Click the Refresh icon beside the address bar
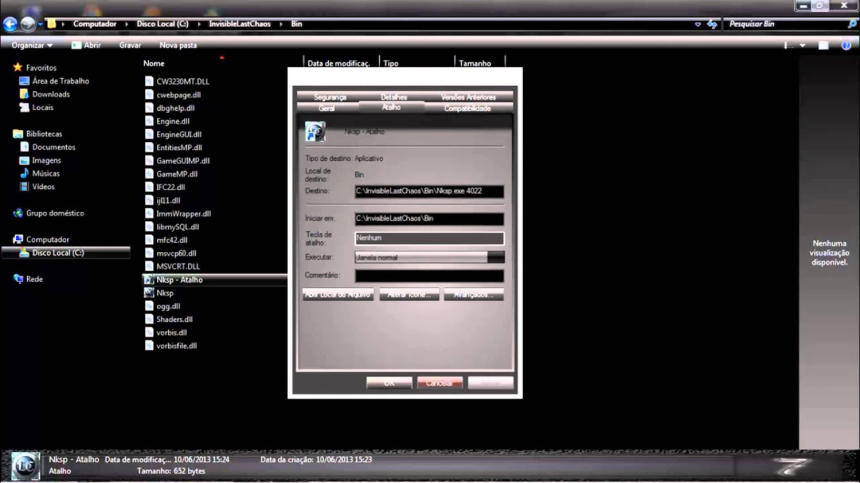This screenshot has height=483, width=860. pyautogui.click(x=712, y=23)
